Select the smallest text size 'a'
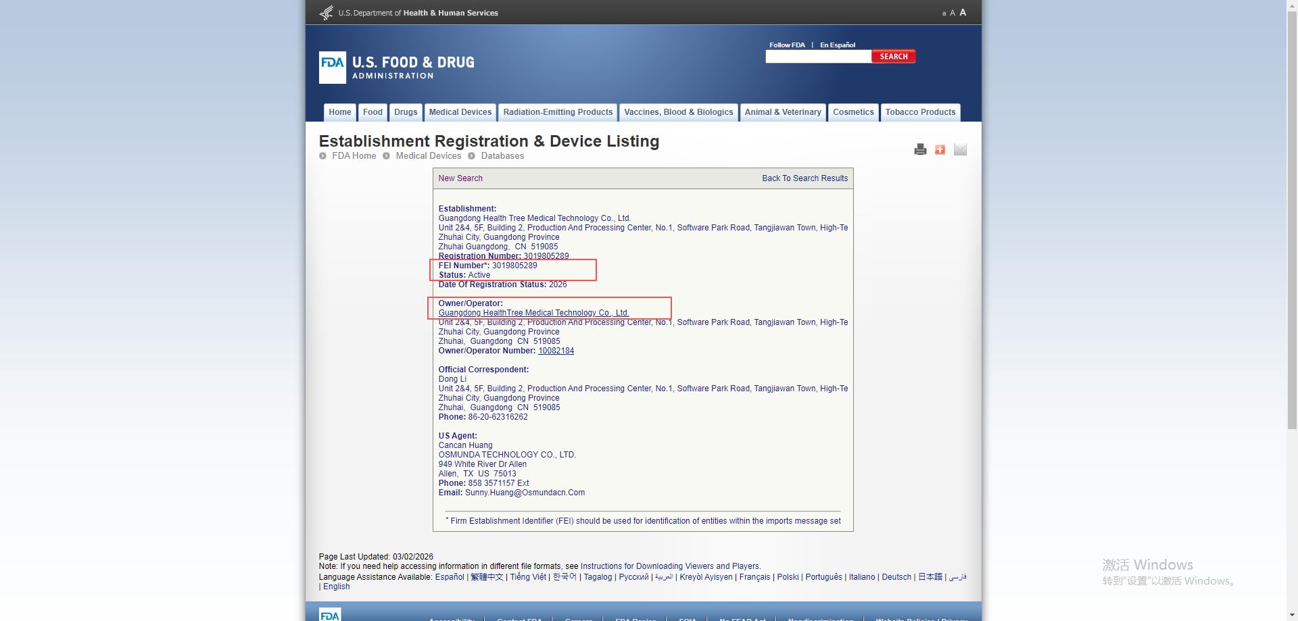Image resolution: width=1298 pixels, height=621 pixels. pos(944,14)
